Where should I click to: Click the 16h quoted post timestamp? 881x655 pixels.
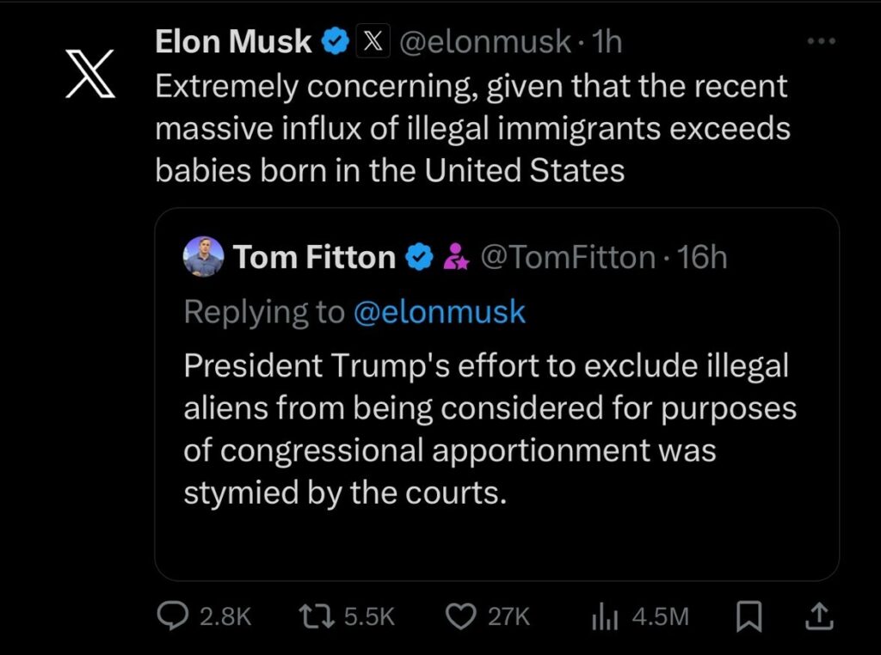(702, 257)
